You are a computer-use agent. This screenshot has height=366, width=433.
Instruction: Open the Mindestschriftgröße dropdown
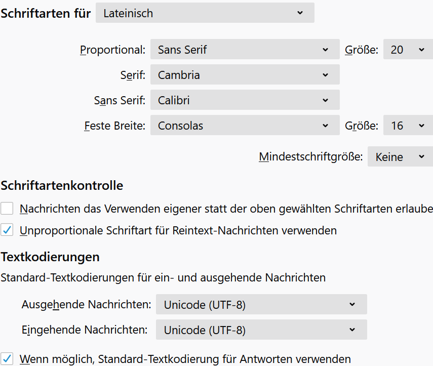coord(400,157)
